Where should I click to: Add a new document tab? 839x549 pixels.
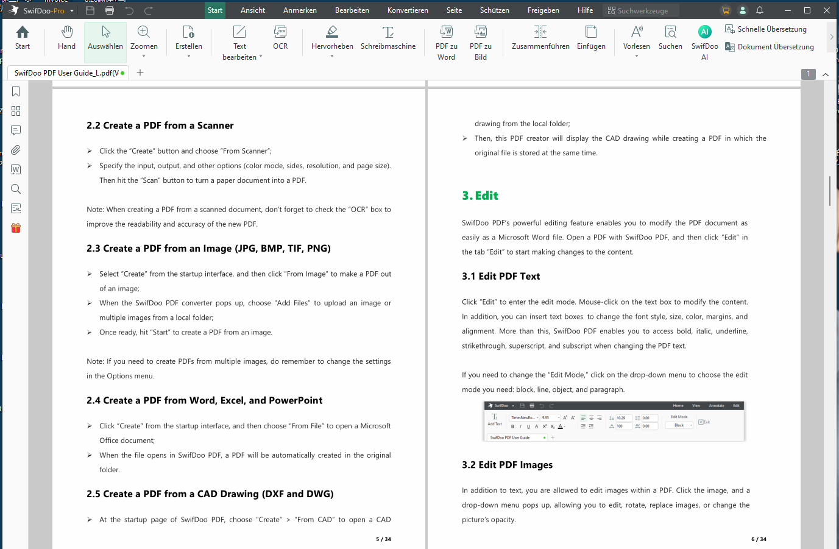(140, 73)
